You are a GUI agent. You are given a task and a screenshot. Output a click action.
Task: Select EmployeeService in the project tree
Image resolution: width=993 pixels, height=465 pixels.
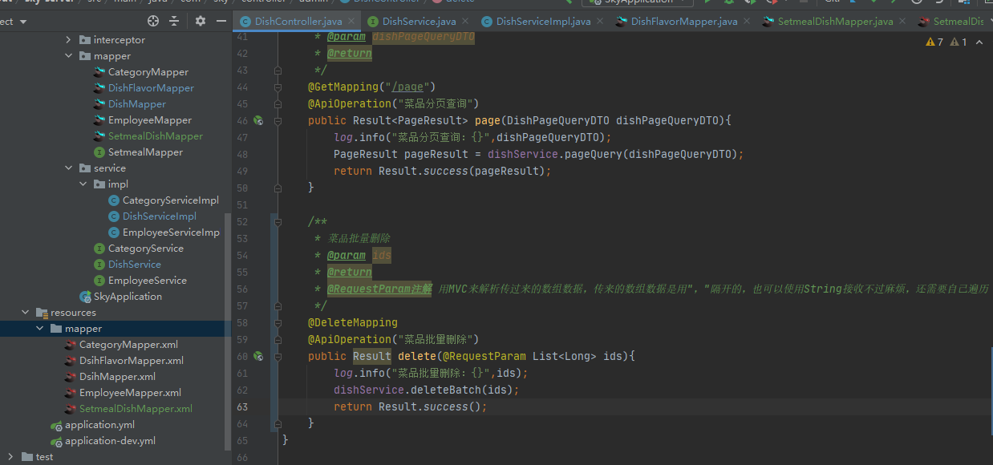coord(148,281)
